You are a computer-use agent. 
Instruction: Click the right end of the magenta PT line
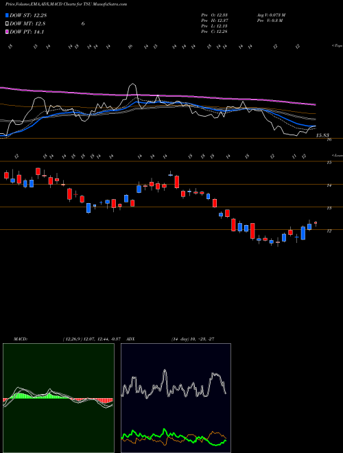[315, 104]
